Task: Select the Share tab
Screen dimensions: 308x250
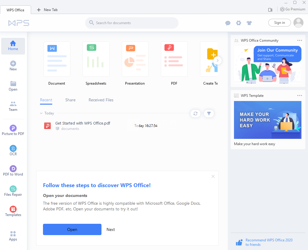Action: coord(70,100)
